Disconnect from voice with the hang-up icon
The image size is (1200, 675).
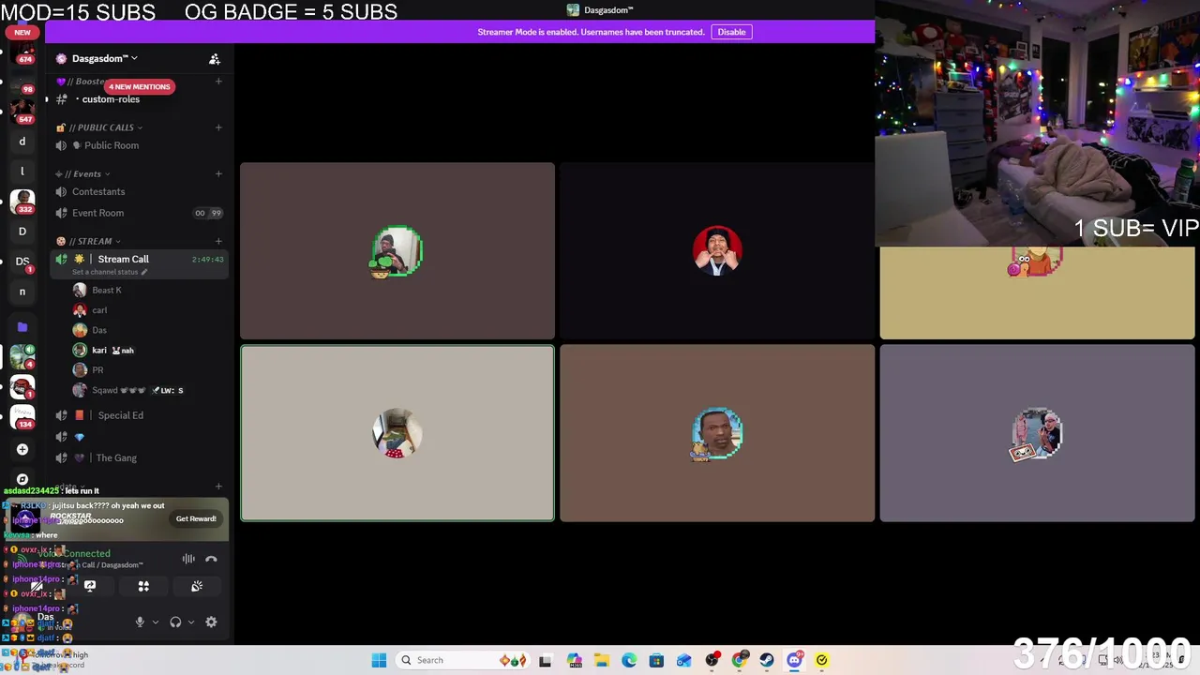point(211,559)
